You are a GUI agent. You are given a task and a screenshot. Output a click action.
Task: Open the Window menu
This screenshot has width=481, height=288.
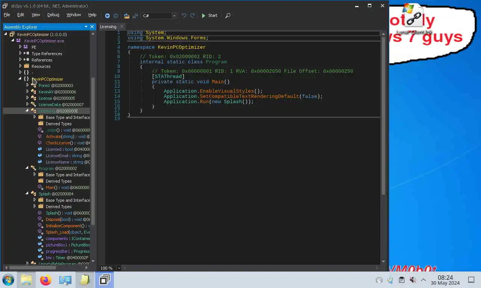tap(74, 15)
